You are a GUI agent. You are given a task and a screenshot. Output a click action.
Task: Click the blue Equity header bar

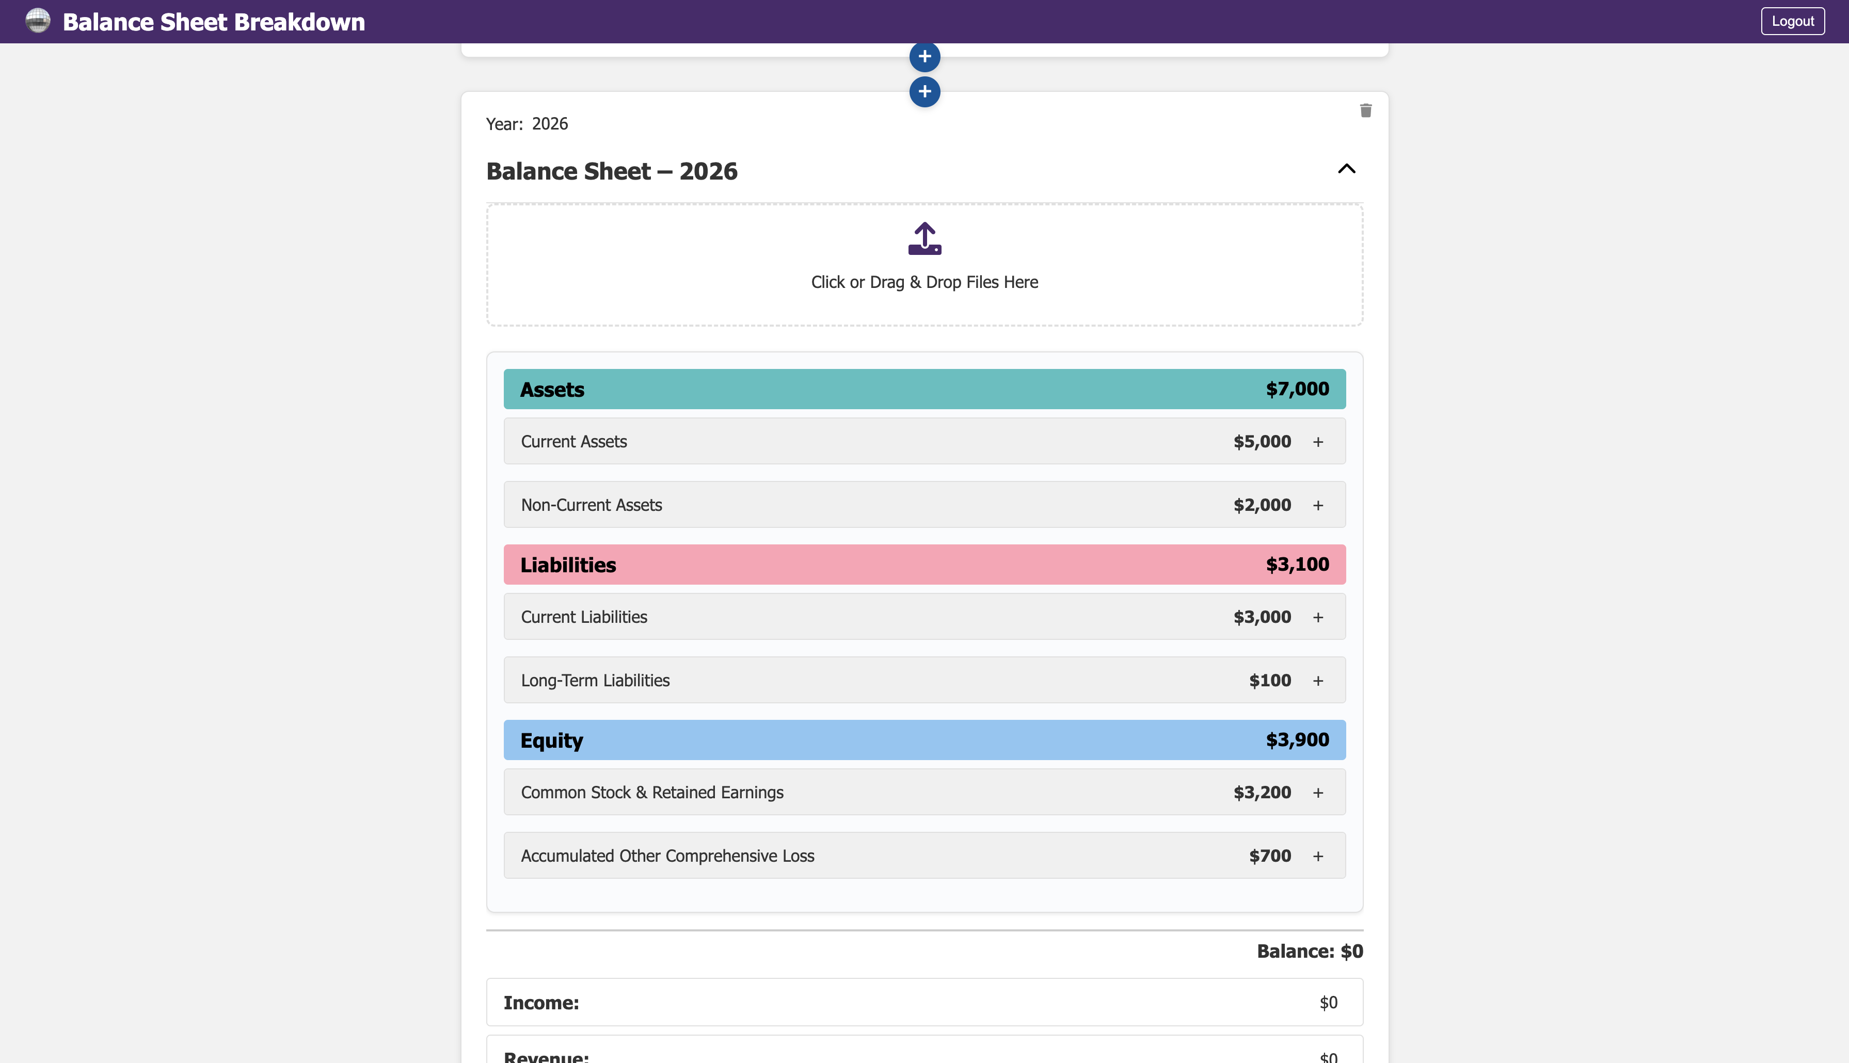click(x=924, y=740)
